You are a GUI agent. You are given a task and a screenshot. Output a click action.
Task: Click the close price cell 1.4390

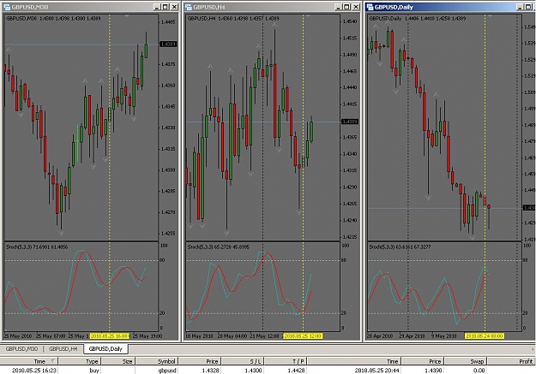click(x=433, y=371)
